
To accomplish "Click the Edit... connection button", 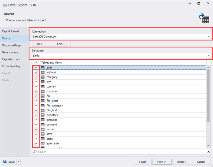I will click(x=61, y=44).
